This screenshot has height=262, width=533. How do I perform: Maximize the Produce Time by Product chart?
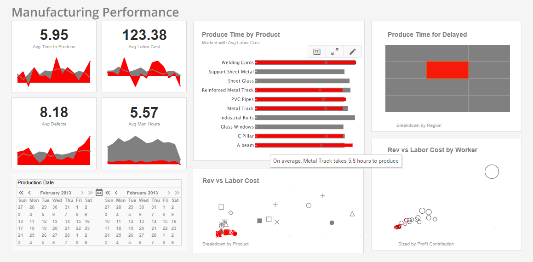click(x=335, y=51)
